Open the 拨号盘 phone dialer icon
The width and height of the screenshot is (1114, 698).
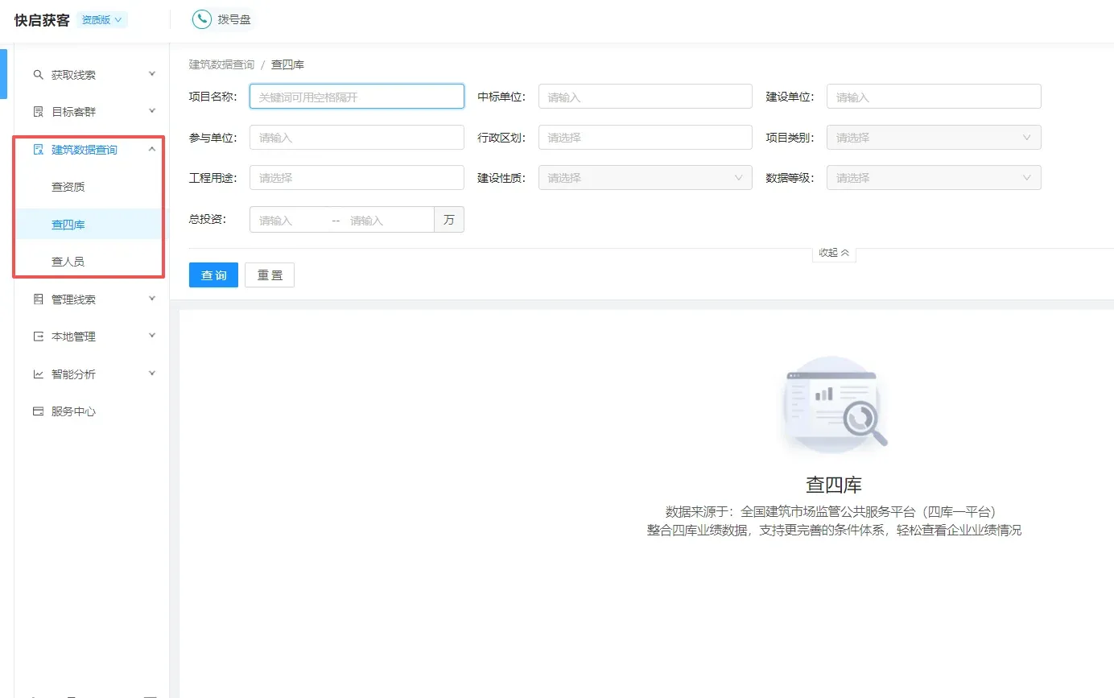tap(202, 19)
